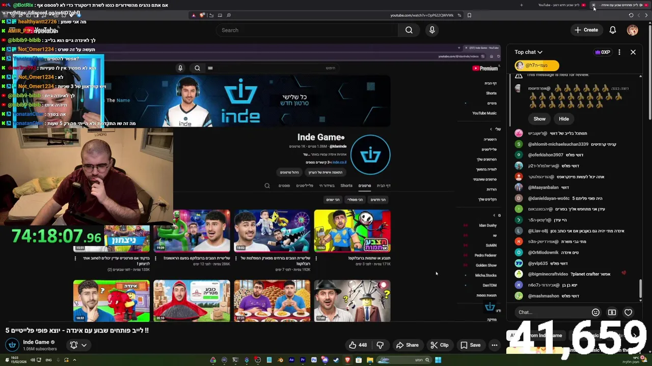Screen dimensions: 652x366
Task: Click chat user @OrMiodownik
Action: 543,252
